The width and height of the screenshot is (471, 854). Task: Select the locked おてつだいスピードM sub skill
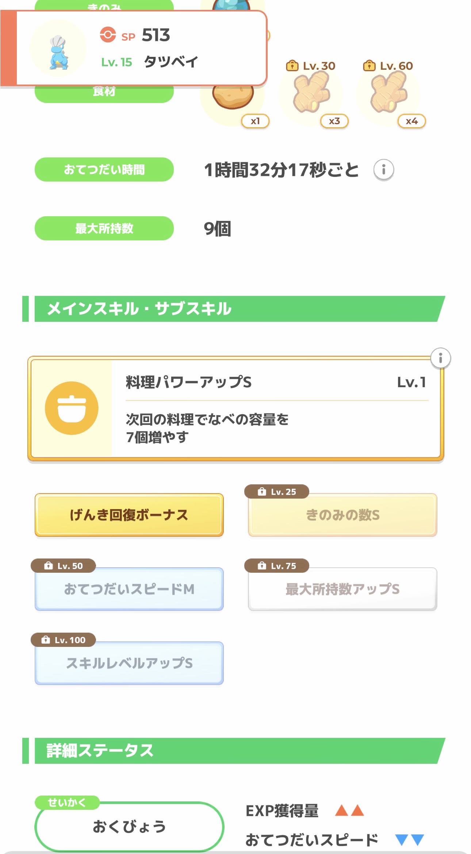tap(129, 589)
